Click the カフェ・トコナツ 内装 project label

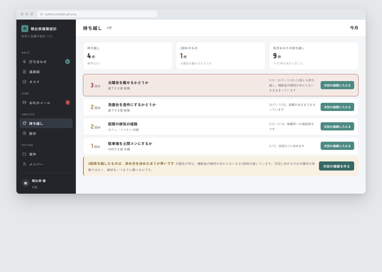(124, 130)
